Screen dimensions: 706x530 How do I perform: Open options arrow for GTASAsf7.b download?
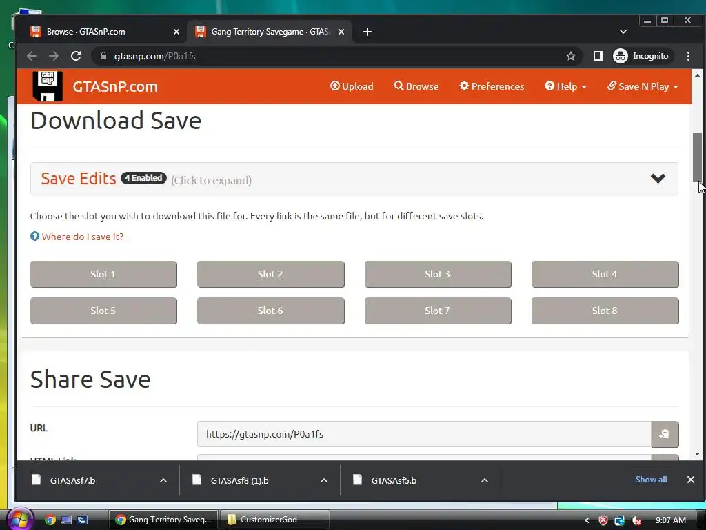coord(163,480)
